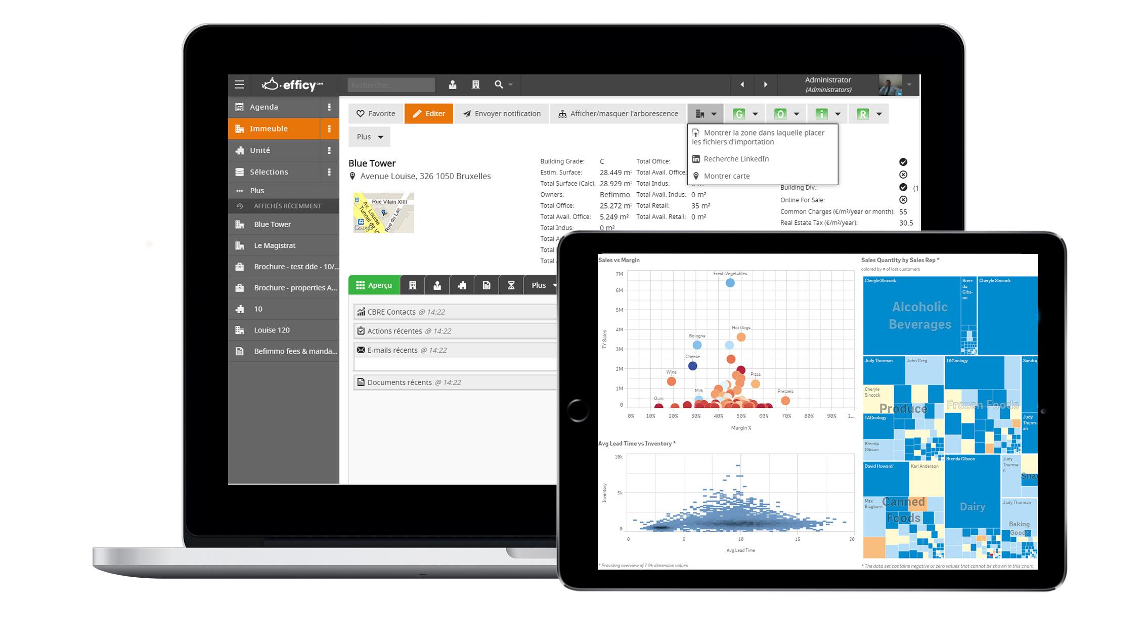
Task: Click the LinkedIn search icon
Action: click(696, 158)
